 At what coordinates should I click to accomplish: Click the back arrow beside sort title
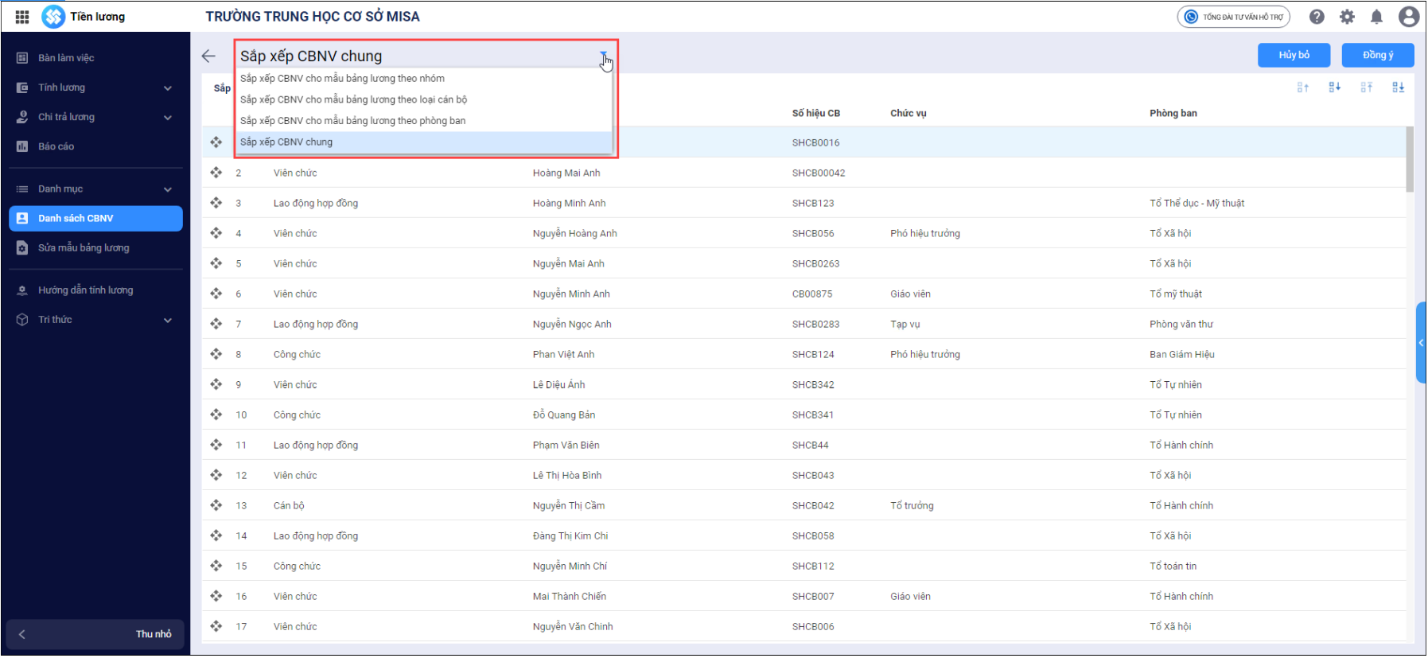(x=208, y=56)
